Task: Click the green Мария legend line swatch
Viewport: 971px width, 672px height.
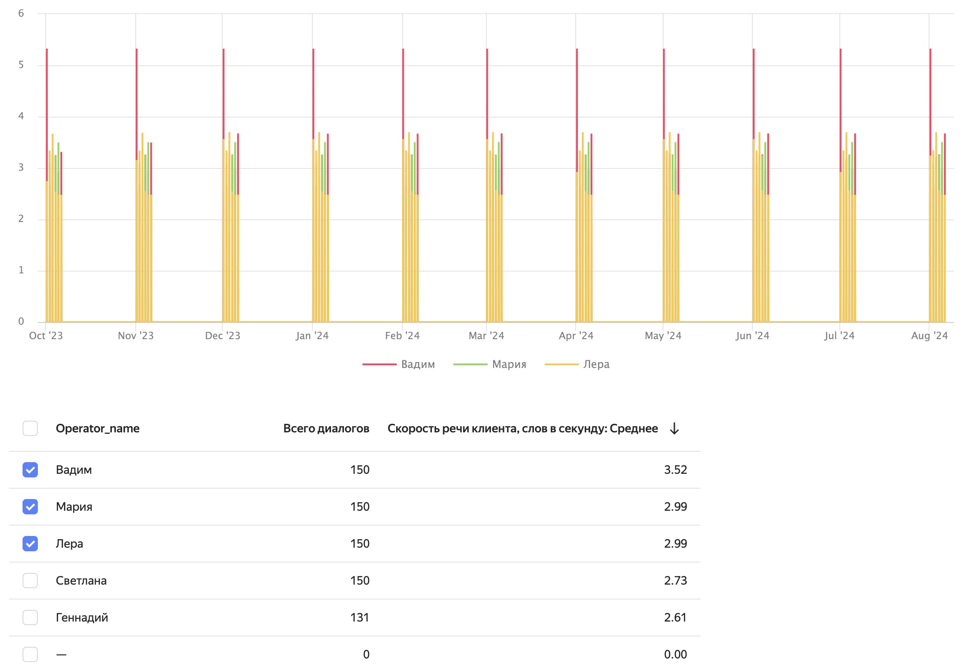Action: click(470, 364)
